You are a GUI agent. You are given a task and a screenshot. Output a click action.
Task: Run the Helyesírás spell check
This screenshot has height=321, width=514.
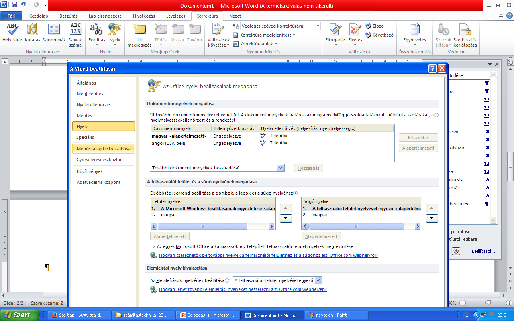click(x=13, y=33)
